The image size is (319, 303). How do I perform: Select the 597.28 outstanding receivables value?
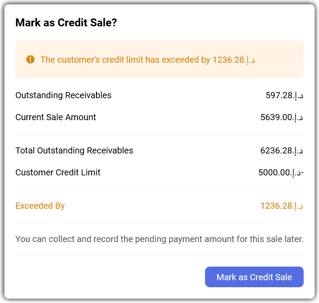coord(284,95)
